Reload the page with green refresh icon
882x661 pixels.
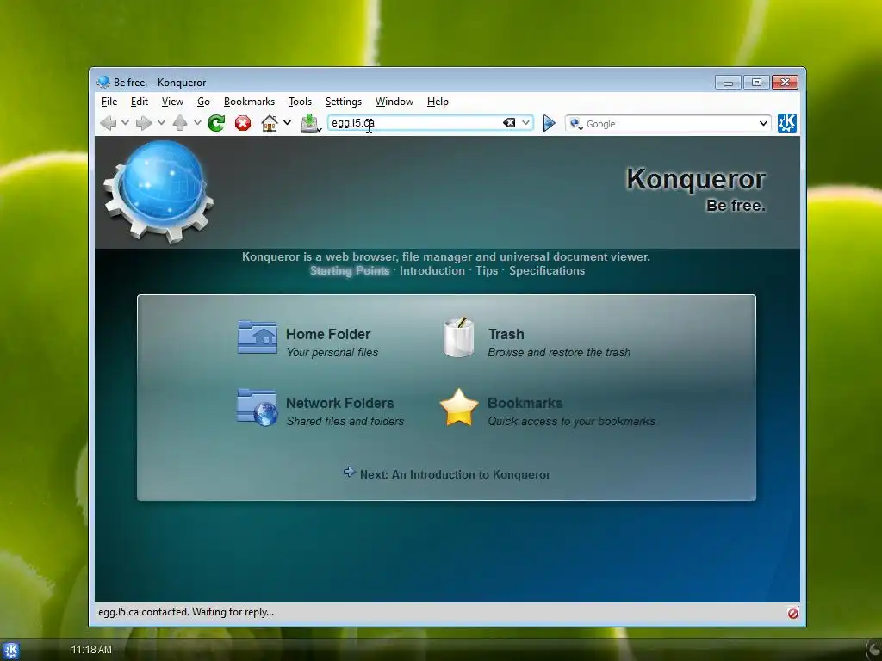point(216,123)
